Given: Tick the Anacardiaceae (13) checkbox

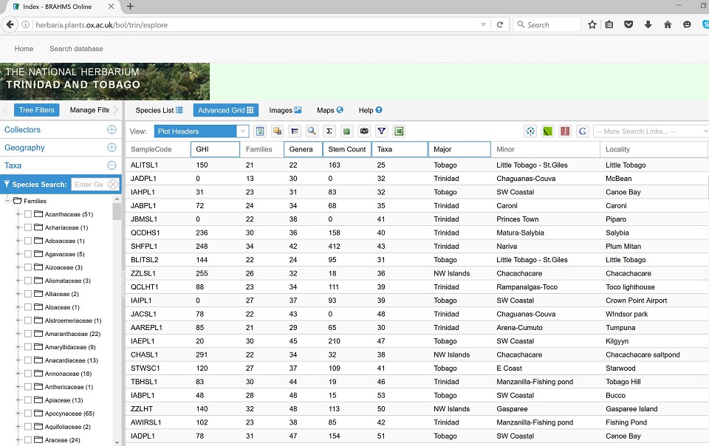Looking at the screenshot, I should click(28, 360).
